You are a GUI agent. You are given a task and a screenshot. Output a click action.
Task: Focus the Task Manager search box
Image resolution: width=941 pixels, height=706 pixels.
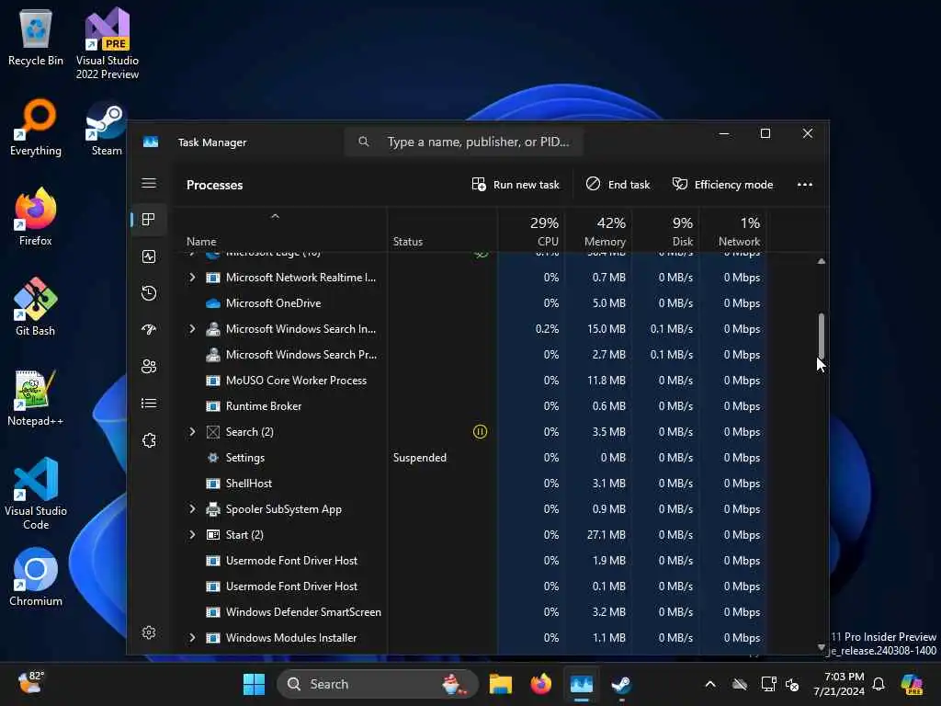(x=463, y=142)
